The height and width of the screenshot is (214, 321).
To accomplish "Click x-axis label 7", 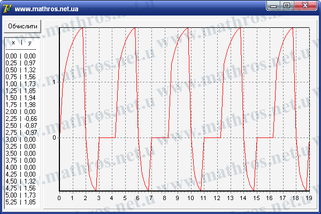I will coord(151,198).
